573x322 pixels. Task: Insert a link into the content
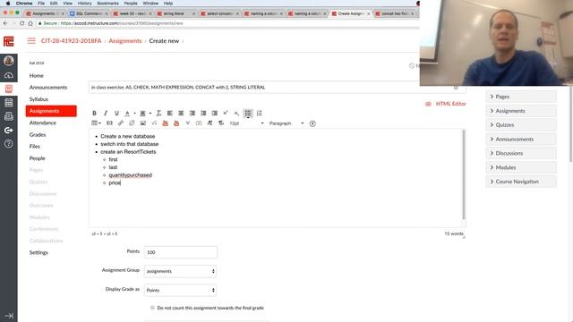(121, 123)
